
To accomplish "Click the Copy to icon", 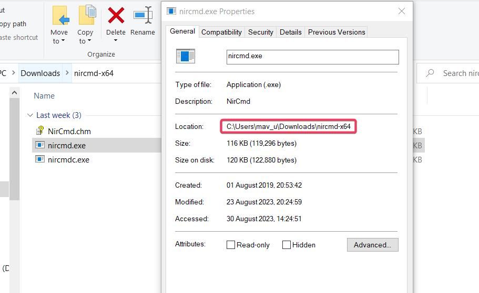I will coord(86,16).
